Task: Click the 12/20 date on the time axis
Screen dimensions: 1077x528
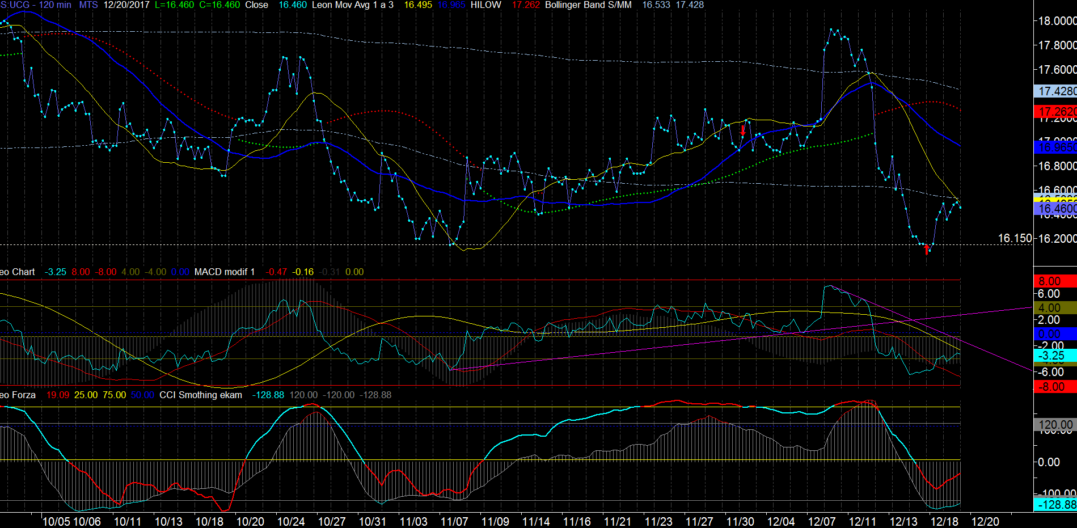Action: tap(985, 522)
